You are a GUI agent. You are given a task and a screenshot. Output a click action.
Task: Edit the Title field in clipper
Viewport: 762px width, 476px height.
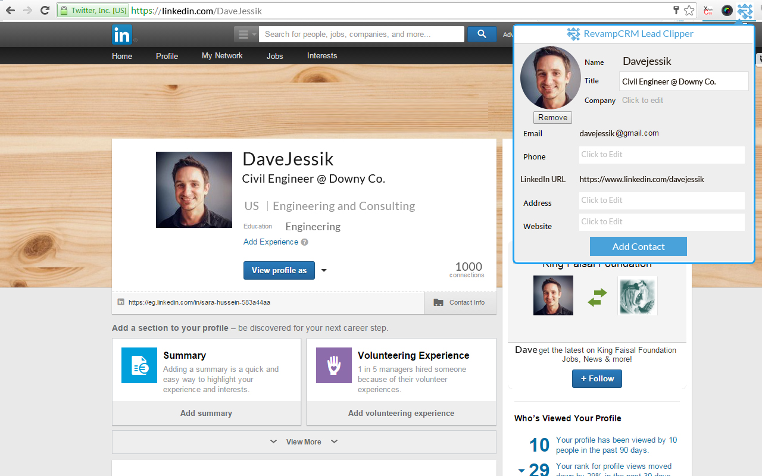(x=683, y=82)
